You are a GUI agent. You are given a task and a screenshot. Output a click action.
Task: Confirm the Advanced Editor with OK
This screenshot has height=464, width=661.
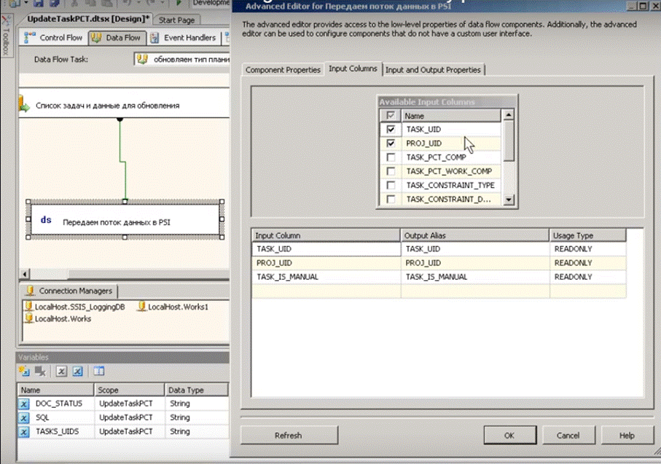pyautogui.click(x=509, y=436)
